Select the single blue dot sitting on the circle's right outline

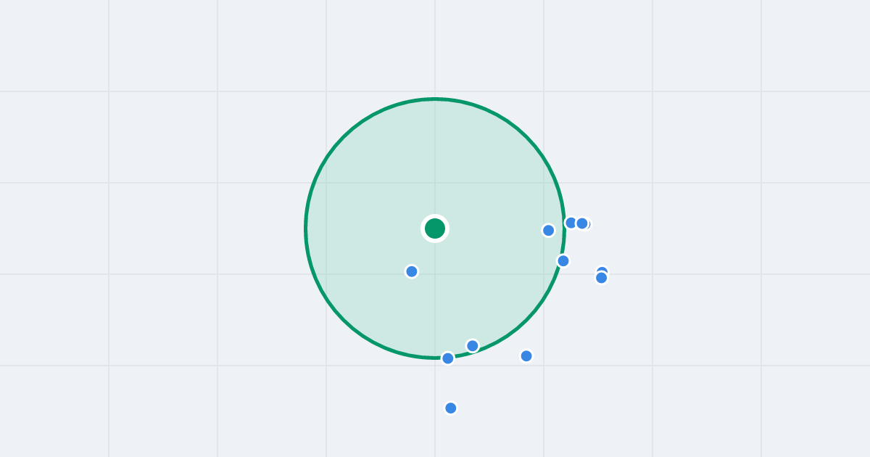click(x=563, y=260)
